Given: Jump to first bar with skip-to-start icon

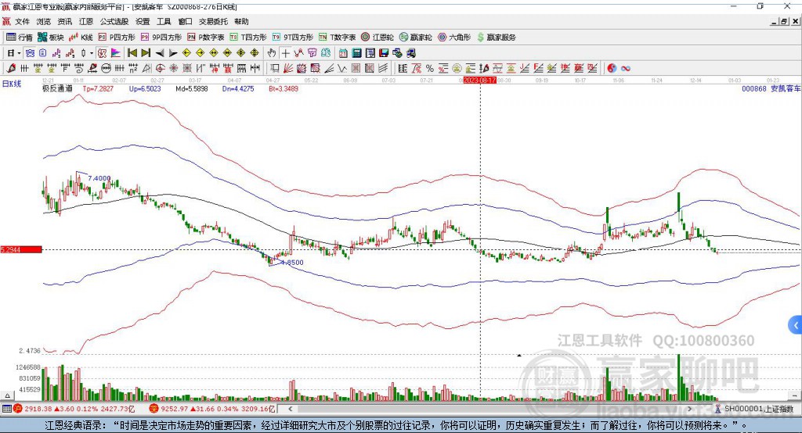Looking at the screenshot, I should coord(132,53).
